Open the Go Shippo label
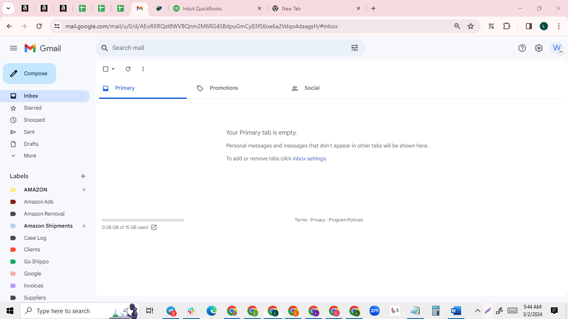568x319 pixels. (x=45, y=262)
